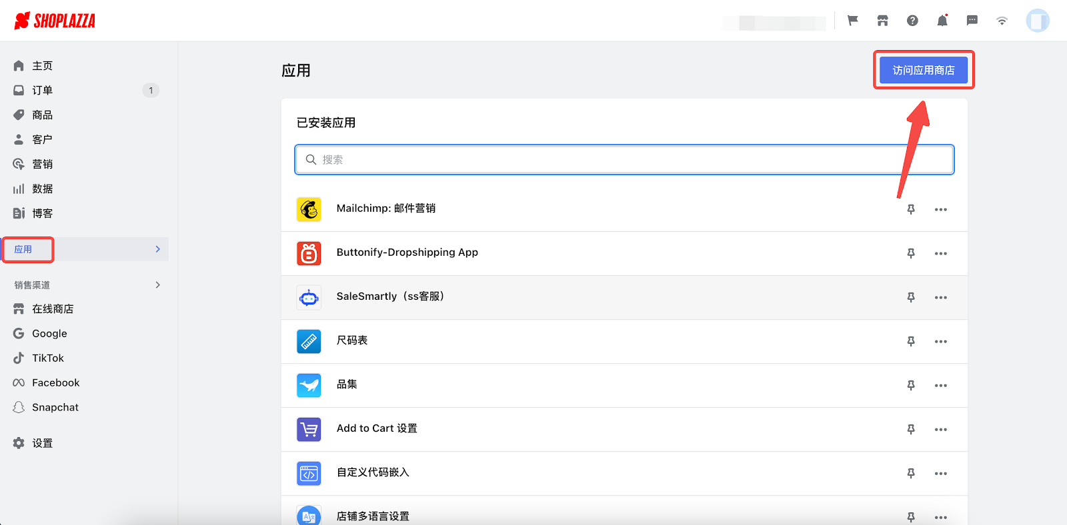The image size is (1067, 525).
Task: Open the flag icon in top bar
Action: click(853, 21)
